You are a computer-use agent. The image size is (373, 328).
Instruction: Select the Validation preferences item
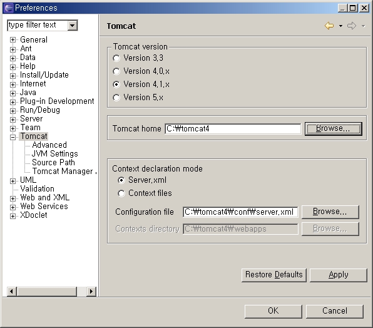[37, 189]
